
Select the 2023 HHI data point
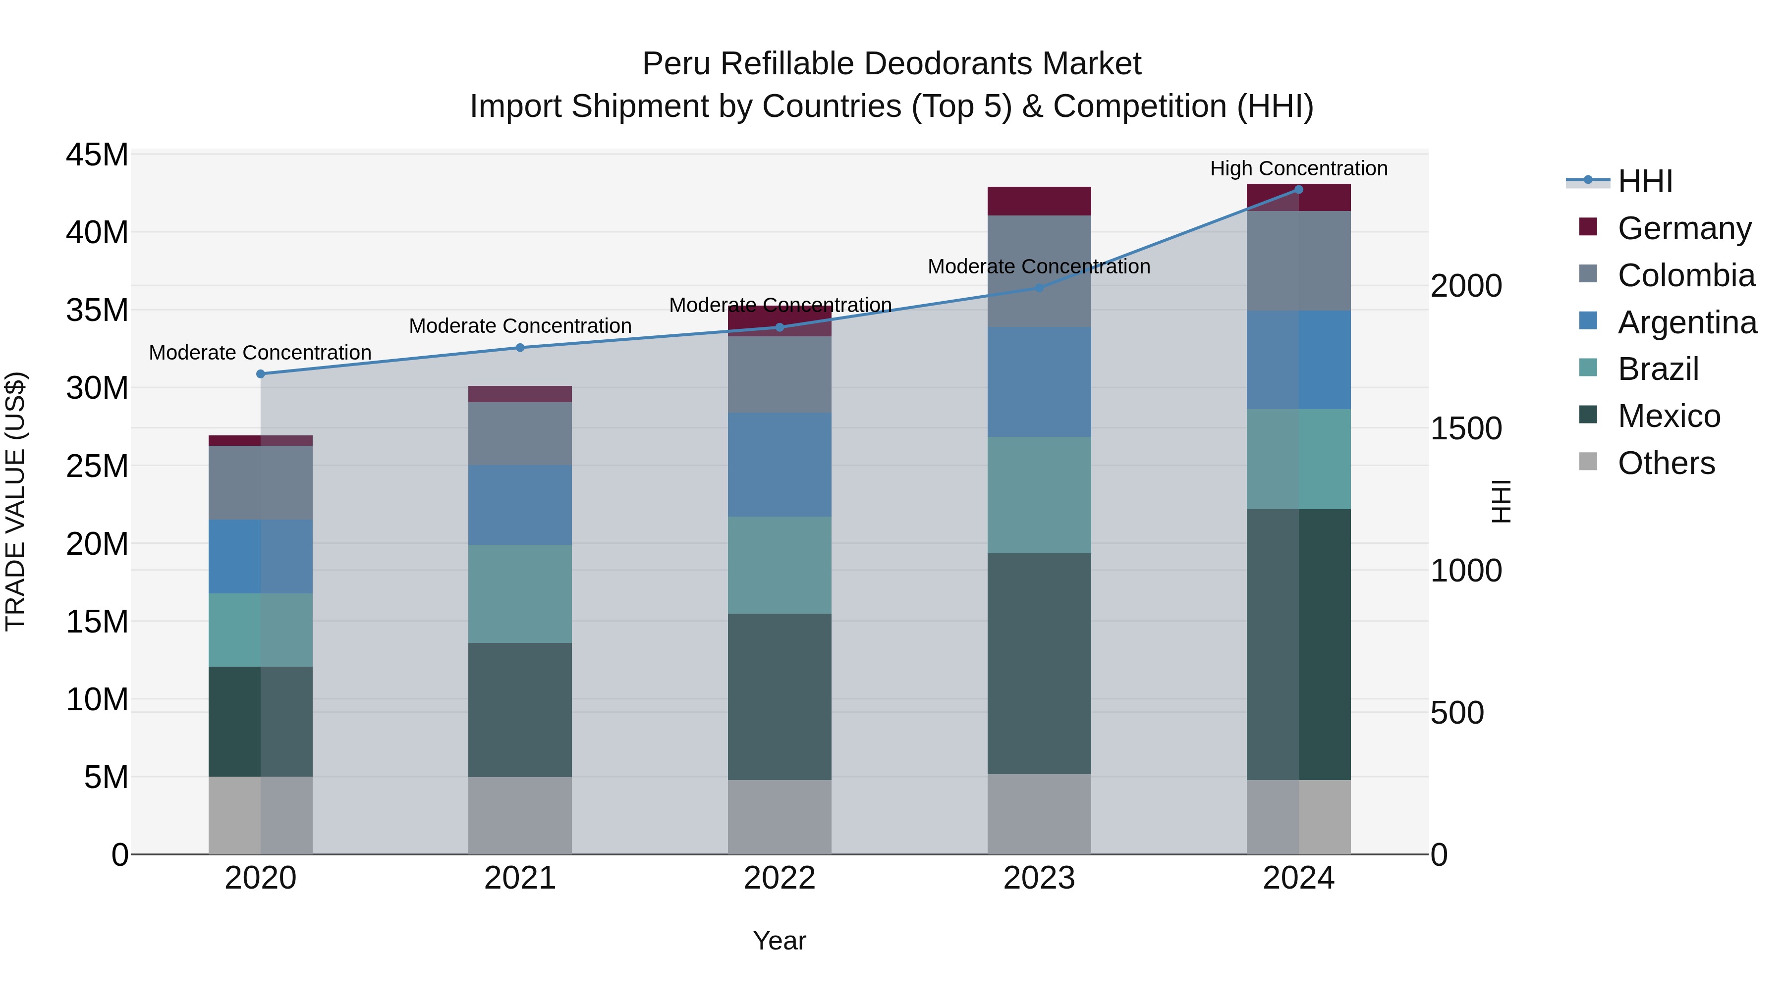pos(1039,287)
